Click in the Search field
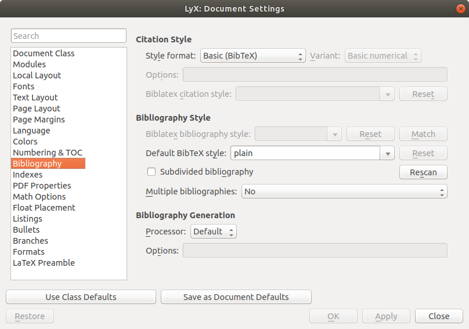Viewport: 469px width, 329px height. tap(68, 36)
